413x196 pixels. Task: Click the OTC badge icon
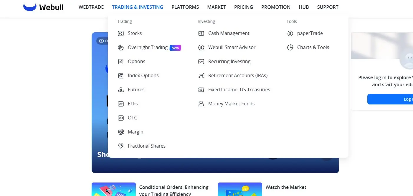[x=121, y=118]
